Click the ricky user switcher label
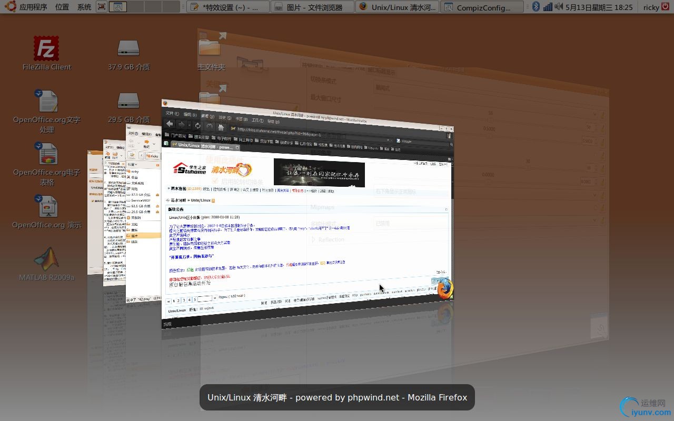Image resolution: width=674 pixels, height=421 pixels. coord(651,7)
